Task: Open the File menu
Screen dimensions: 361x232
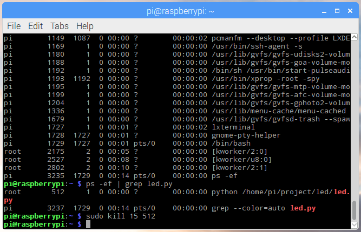Action: tap(14, 26)
